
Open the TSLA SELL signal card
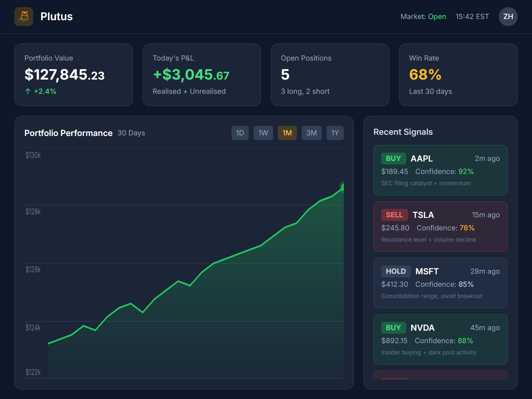click(x=440, y=227)
